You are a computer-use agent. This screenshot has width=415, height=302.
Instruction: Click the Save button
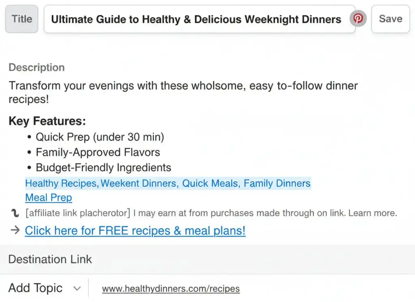click(390, 19)
